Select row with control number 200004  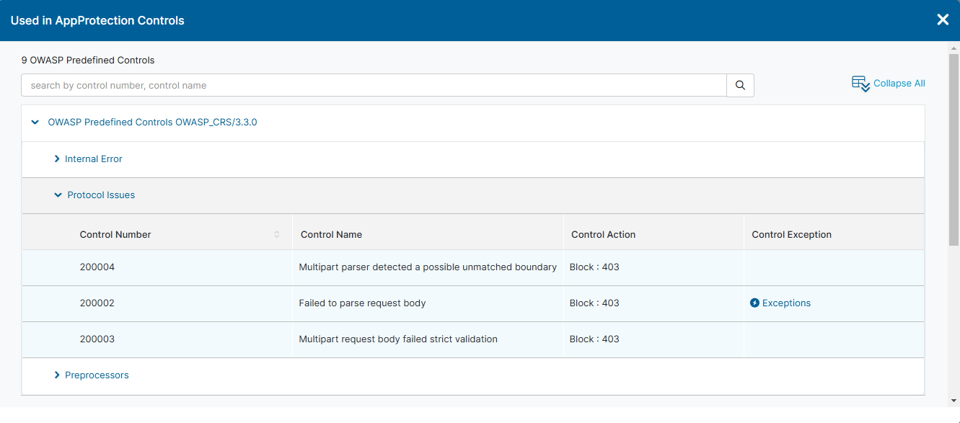click(97, 267)
